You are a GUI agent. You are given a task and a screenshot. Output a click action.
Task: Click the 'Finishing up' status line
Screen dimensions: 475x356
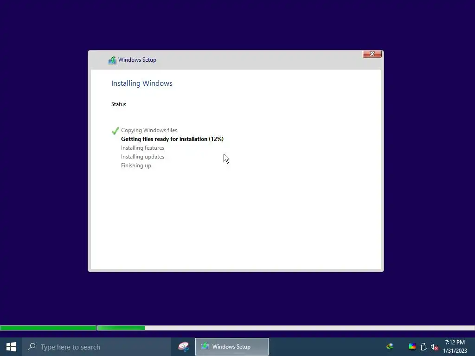click(136, 165)
